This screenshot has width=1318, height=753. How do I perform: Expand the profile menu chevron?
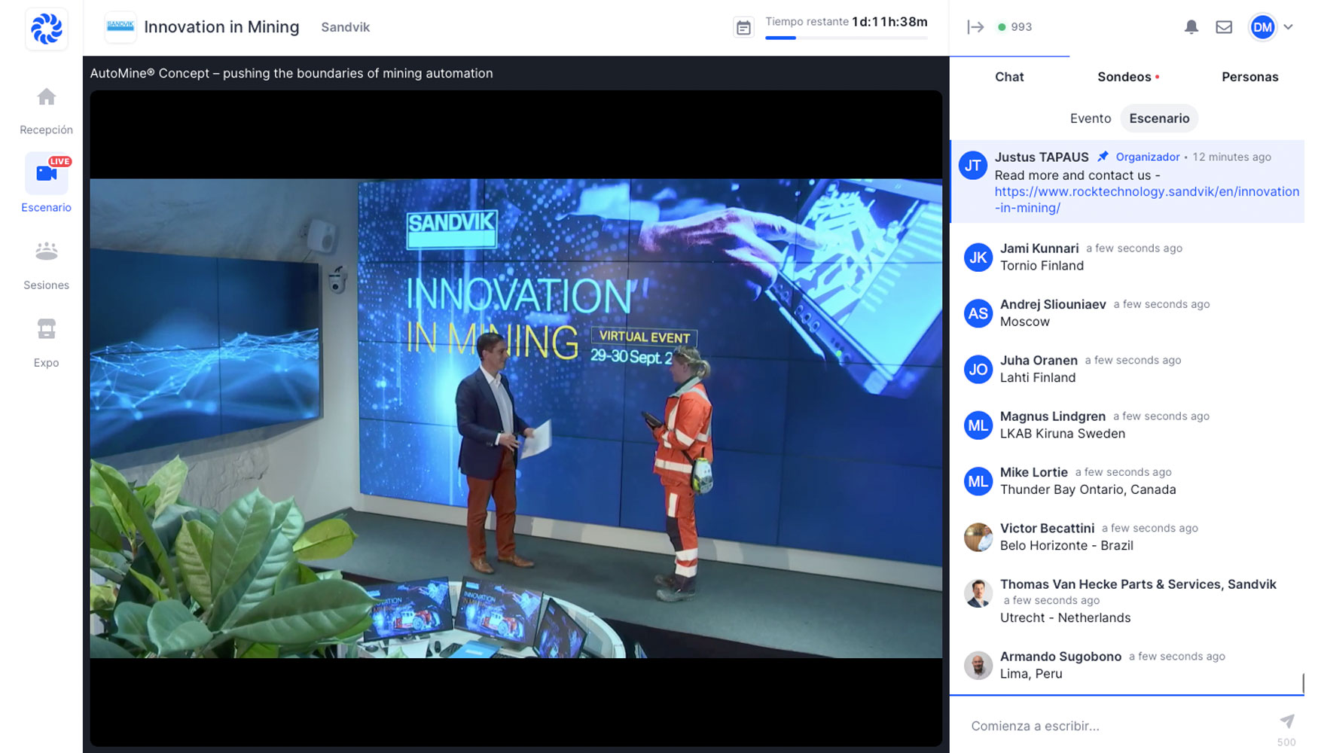[x=1288, y=27]
